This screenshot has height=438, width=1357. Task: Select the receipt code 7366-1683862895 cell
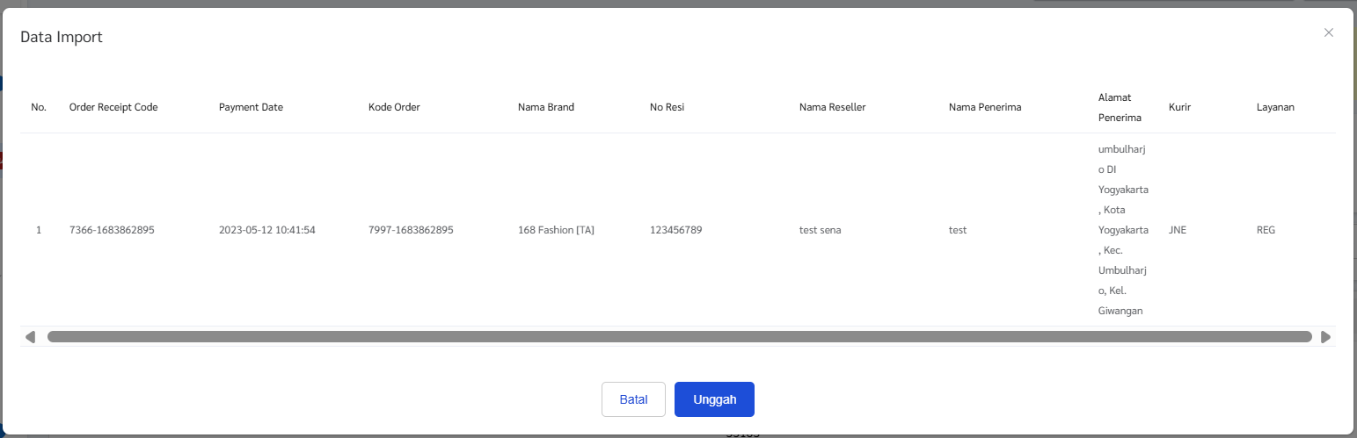112,230
